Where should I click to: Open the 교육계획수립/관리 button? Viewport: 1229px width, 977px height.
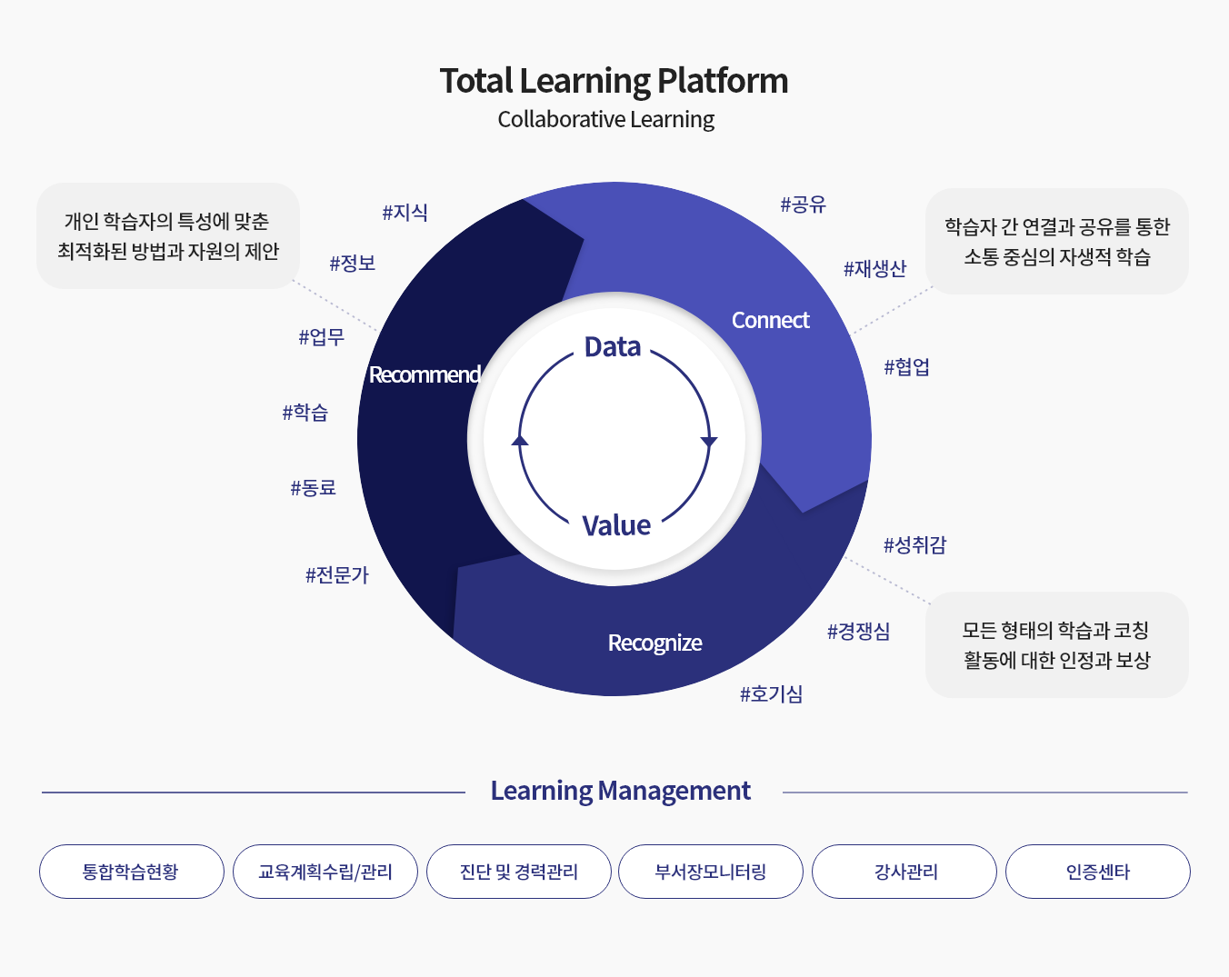pyautogui.click(x=325, y=872)
